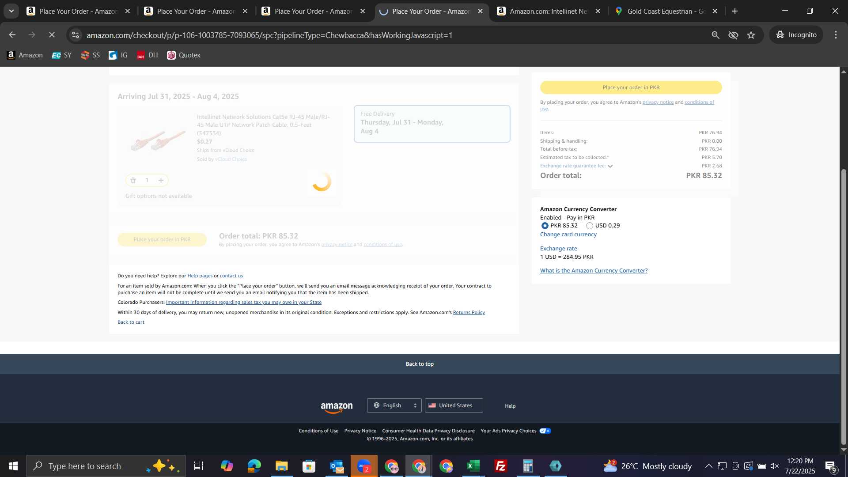
Task: Open Calculator from taskbar
Action: [528, 466]
